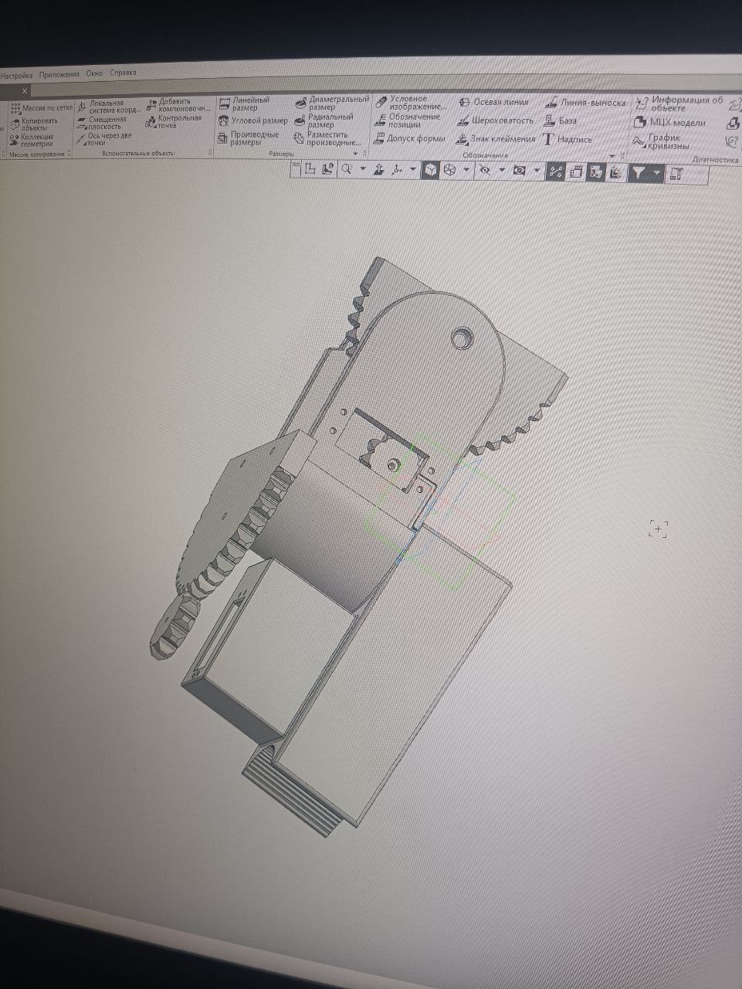The height and width of the screenshot is (989, 742).
Task: Choose the Диаметральный размер tool
Action: (x=332, y=103)
